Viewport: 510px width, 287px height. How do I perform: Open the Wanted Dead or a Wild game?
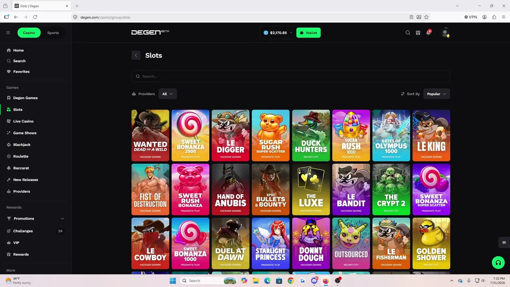coord(150,136)
